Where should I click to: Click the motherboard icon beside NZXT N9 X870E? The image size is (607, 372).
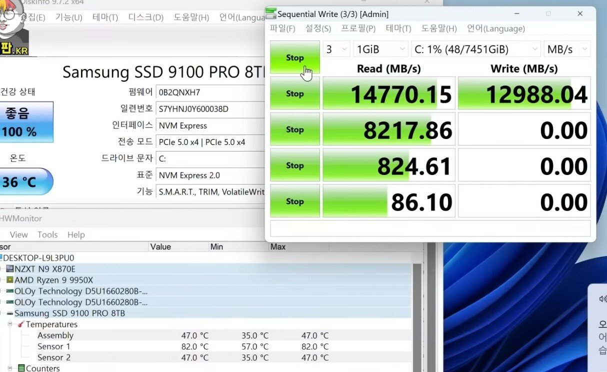[x=9, y=269]
